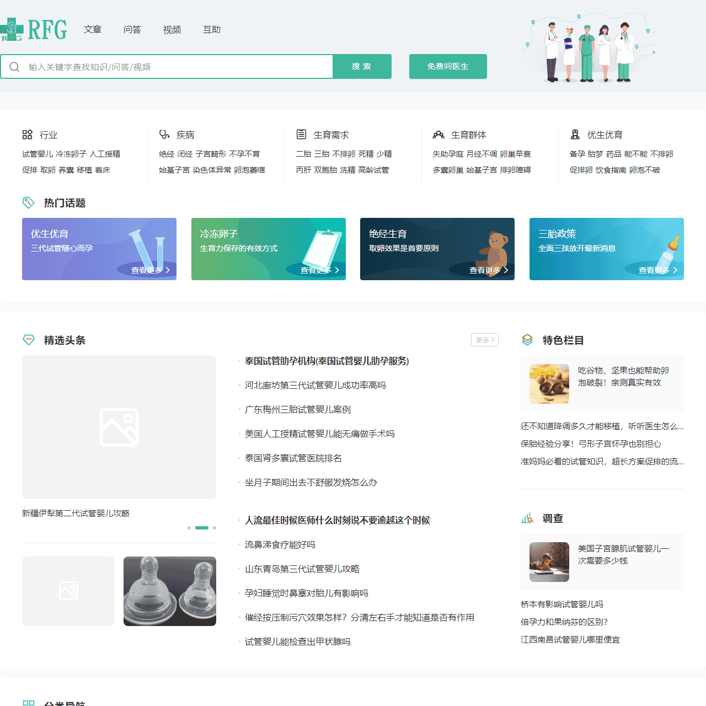Click the 精选头条 diamond icon
Image resolution: width=706 pixels, height=706 pixels.
point(29,340)
